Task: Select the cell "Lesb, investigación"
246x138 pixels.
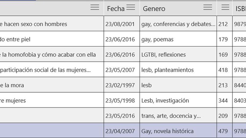Action: pos(165,101)
